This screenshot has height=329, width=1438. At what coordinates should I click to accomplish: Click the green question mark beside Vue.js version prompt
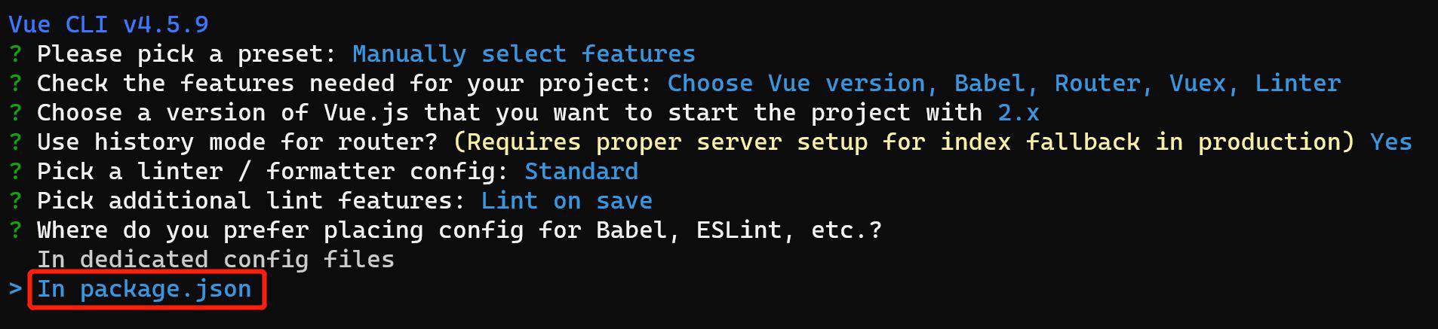pos(15,113)
